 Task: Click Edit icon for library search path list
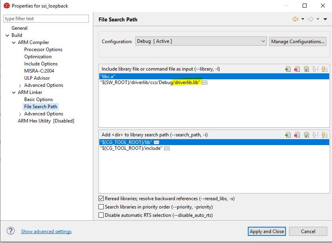(x=306, y=135)
